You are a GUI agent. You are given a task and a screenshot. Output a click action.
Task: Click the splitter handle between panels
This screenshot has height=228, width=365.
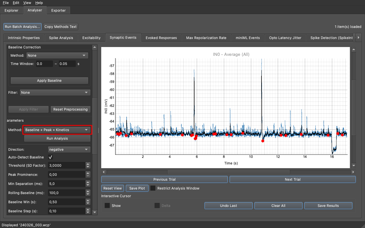click(x=99, y=130)
